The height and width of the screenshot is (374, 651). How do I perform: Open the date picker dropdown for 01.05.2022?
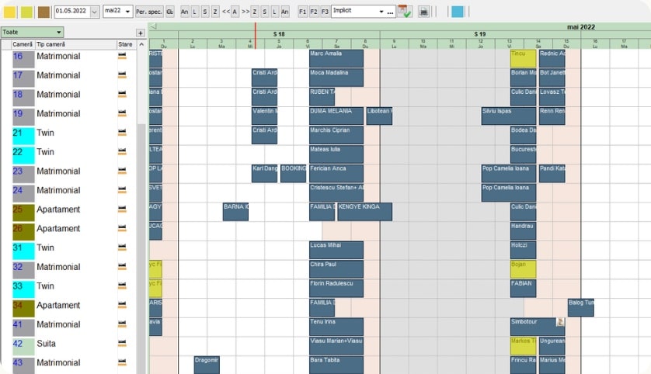95,12
